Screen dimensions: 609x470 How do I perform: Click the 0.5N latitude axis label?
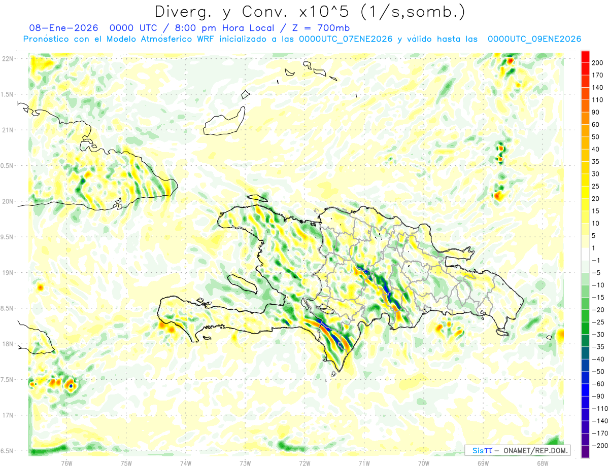8,166
